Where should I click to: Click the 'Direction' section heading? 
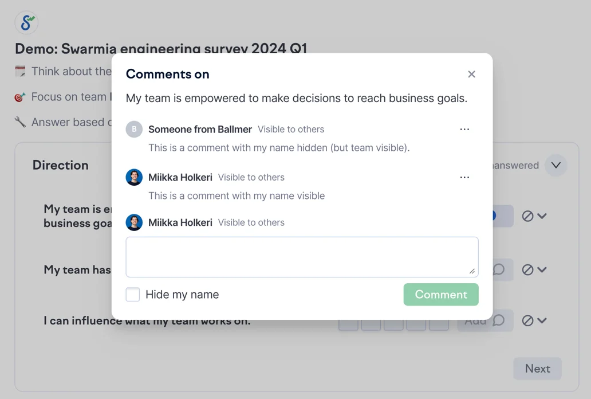pos(61,165)
